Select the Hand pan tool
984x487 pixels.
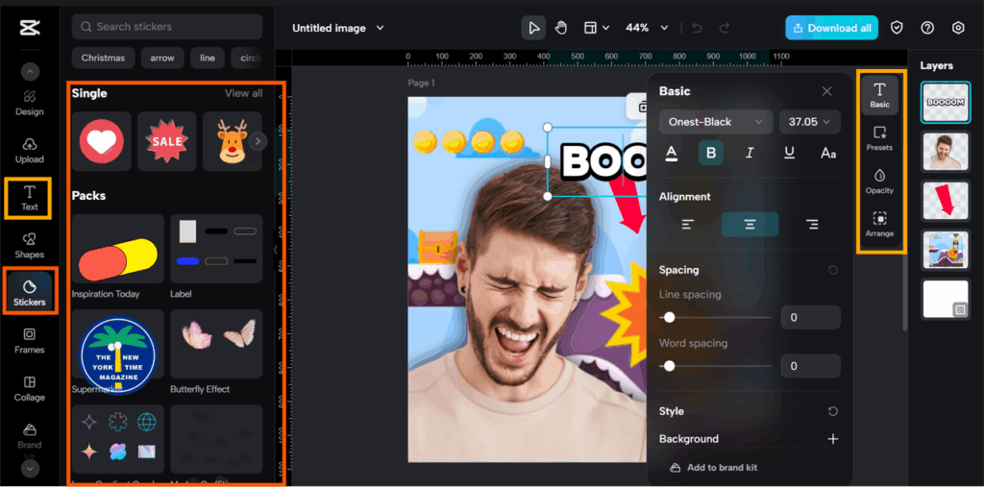[x=561, y=28]
